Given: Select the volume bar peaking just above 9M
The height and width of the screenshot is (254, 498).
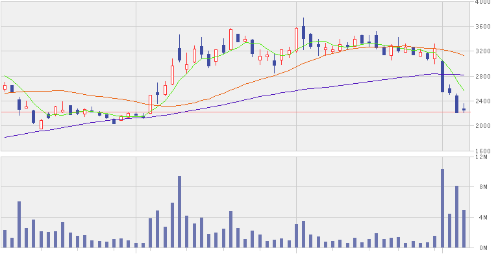Looking at the screenshot, I should pos(179,212).
